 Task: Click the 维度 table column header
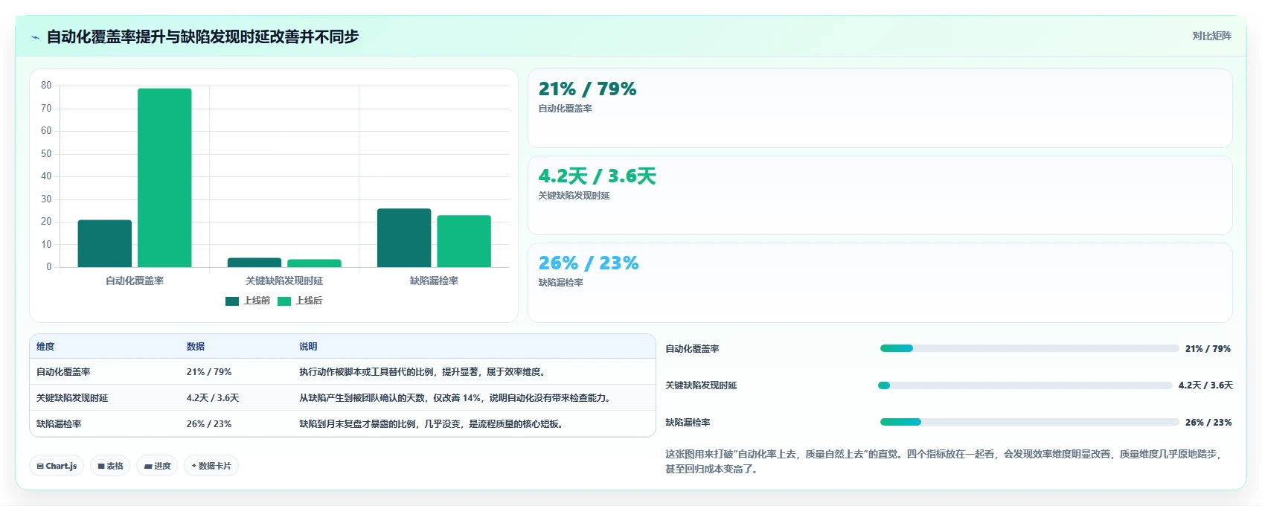pos(45,347)
